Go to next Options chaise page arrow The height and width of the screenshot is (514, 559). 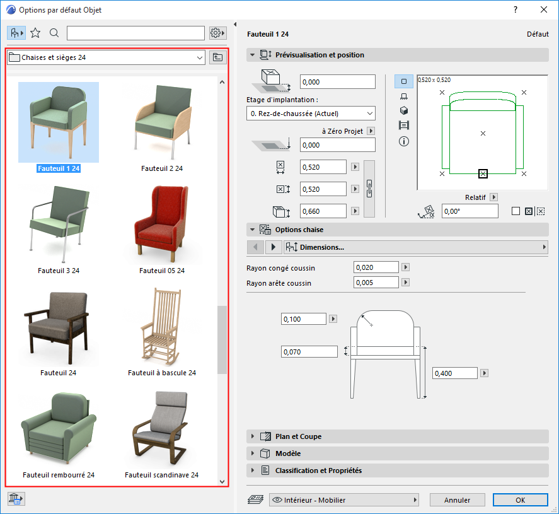pyautogui.click(x=274, y=247)
